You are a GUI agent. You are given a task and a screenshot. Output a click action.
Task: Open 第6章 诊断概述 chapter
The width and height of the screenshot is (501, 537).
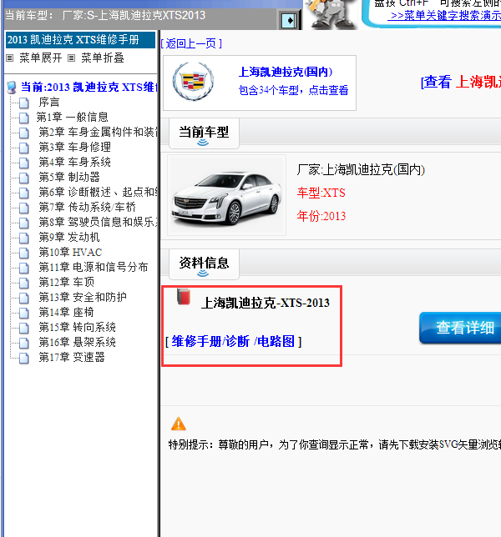coord(98,192)
